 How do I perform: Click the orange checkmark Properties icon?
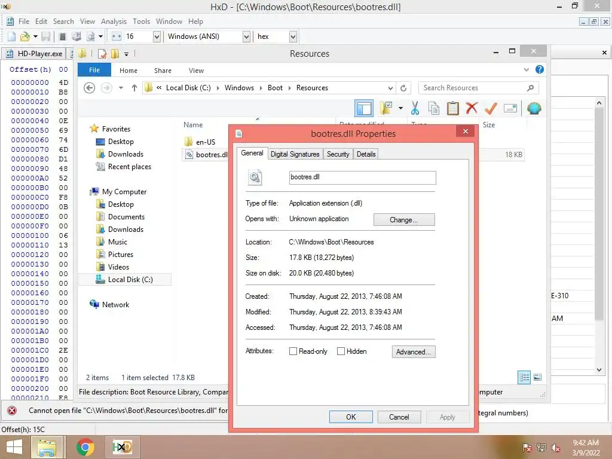coord(491,108)
